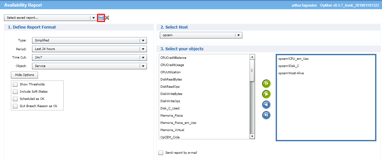Click the green add all objects arrow
Image resolution: width=382 pixels, height=160 pixels.
point(266,83)
